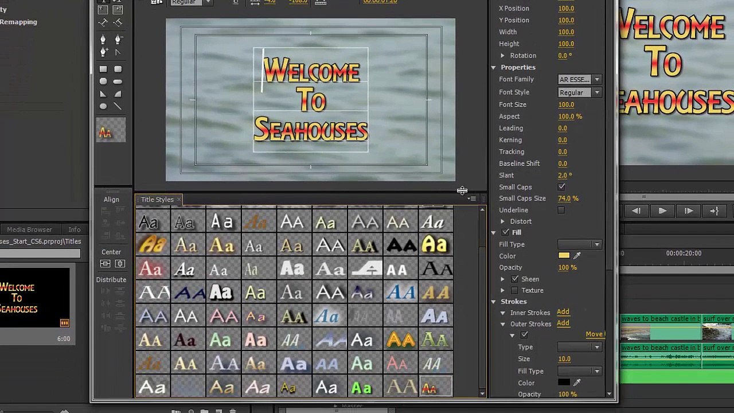
Task: Play the program monitor
Action: point(662,211)
